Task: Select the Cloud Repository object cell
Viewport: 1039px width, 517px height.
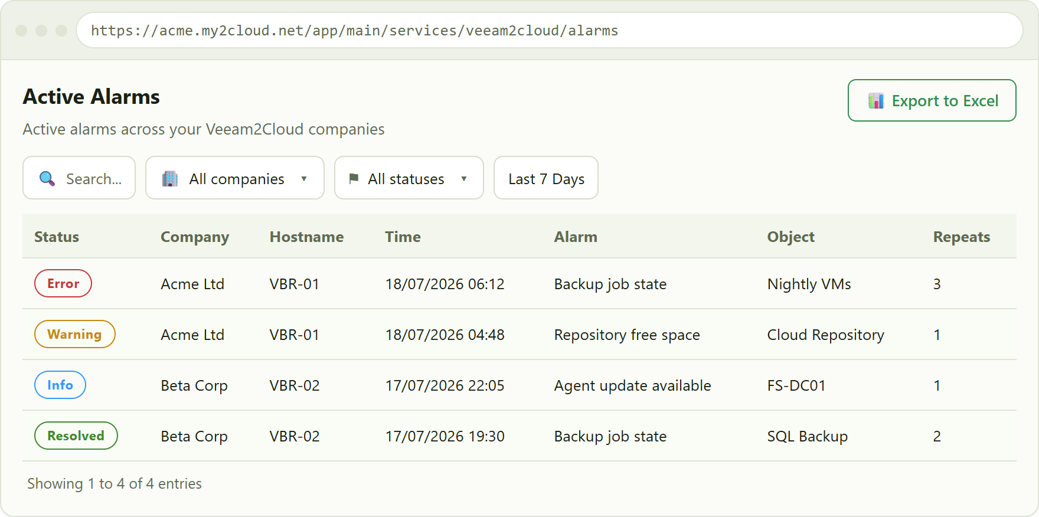Action: point(825,335)
